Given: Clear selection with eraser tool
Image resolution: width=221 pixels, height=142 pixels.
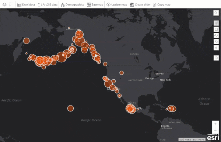Looking at the screenshot, I should [216, 42].
